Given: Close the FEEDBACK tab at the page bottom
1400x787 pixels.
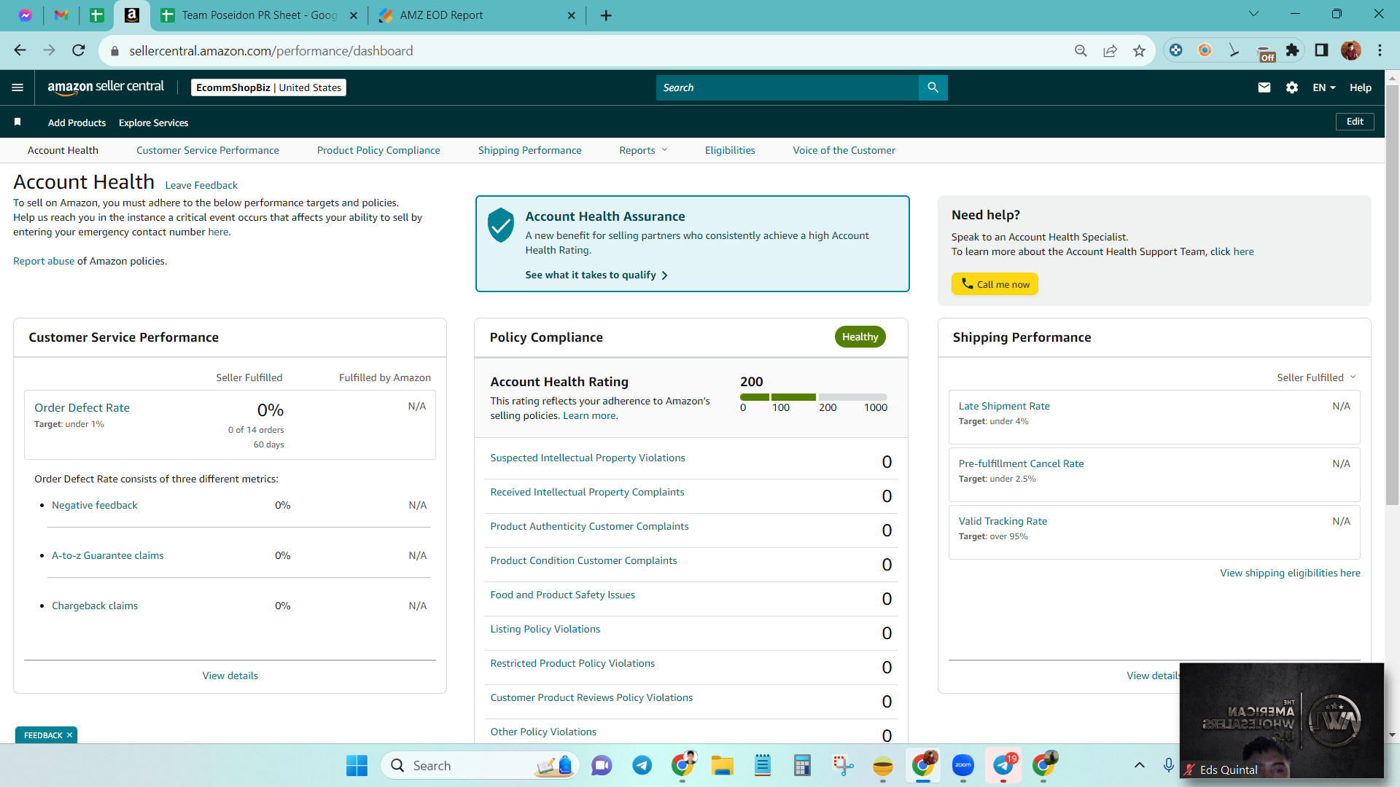Looking at the screenshot, I should pos(69,735).
